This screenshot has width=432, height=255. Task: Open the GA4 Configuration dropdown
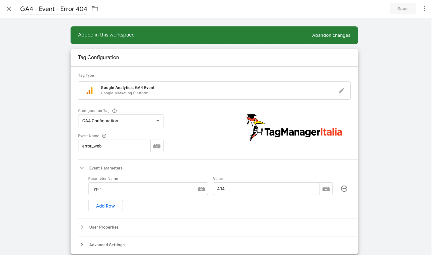point(121,121)
